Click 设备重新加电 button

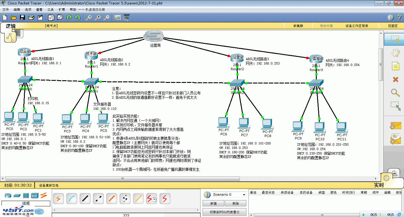tap(49, 185)
